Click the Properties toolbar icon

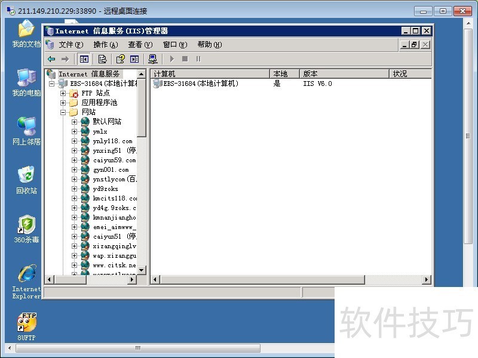coord(102,59)
